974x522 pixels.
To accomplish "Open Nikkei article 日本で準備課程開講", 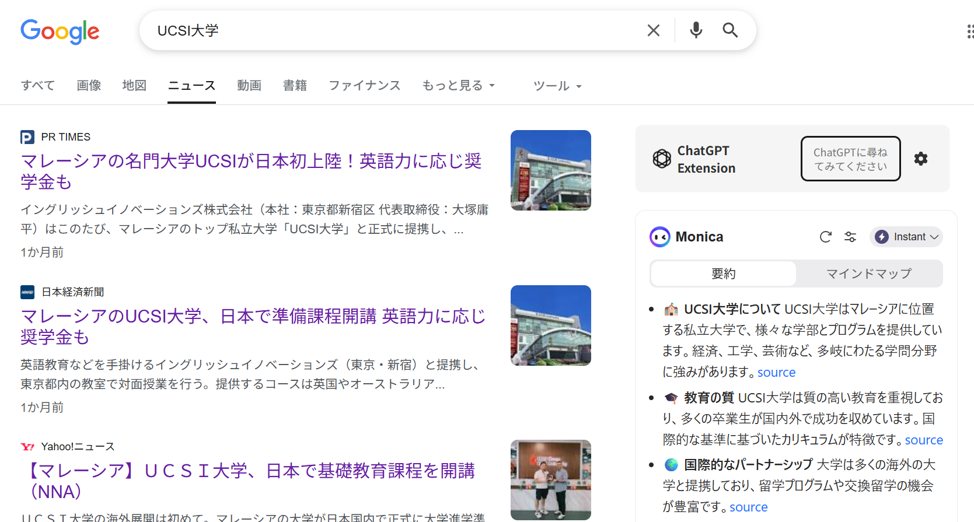I will click(x=253, y=327).
